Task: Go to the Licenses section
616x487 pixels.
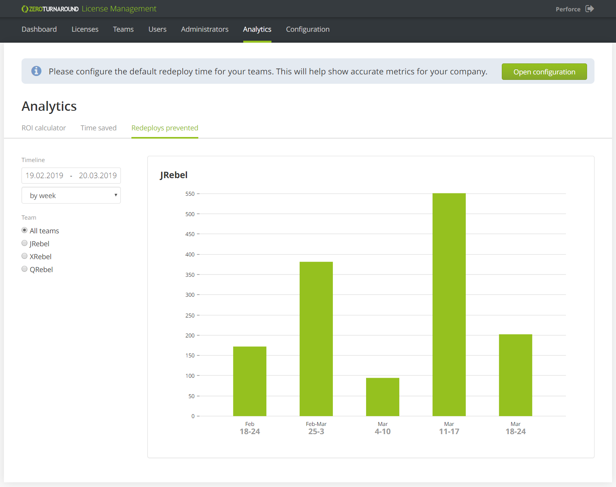Action: [x=85, y=29]
